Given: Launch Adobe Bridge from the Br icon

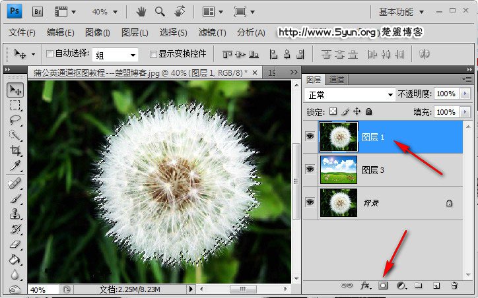Looking at the screenshot, I should coord(38,12).
